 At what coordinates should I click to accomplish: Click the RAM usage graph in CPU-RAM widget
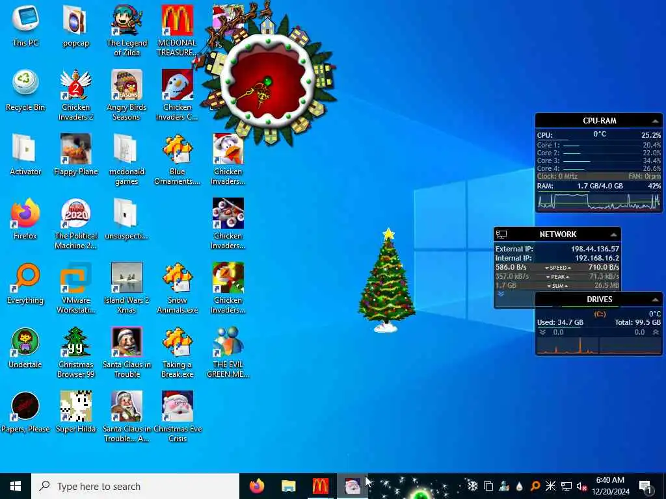599,201
